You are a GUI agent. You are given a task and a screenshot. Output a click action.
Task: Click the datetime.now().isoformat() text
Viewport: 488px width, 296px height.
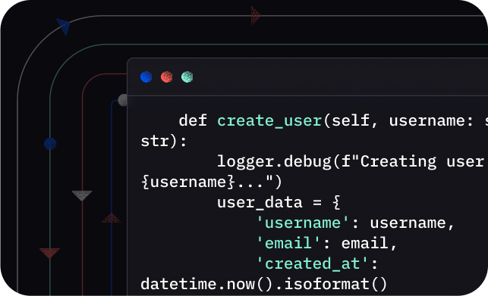coord(264,285)
